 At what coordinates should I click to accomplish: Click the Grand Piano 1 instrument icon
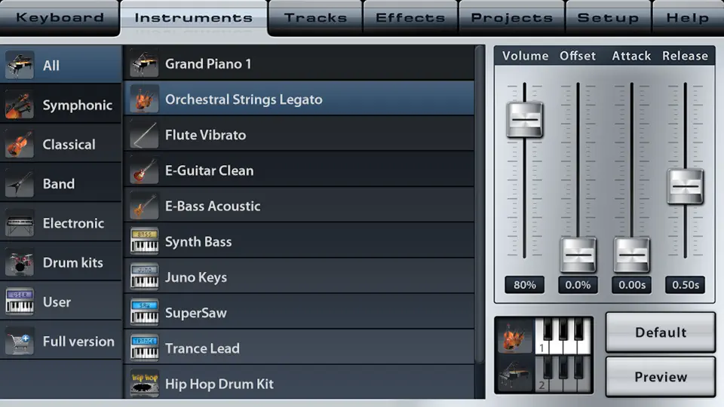point(144,63)
